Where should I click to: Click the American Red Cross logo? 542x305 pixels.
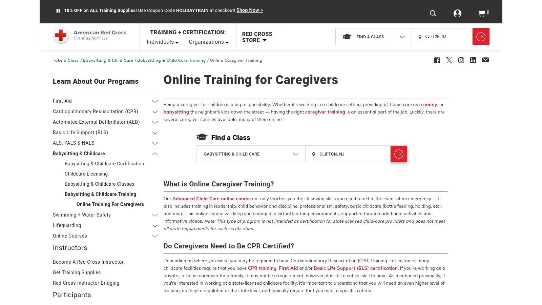pyautogui.click(x=90, y=36)
